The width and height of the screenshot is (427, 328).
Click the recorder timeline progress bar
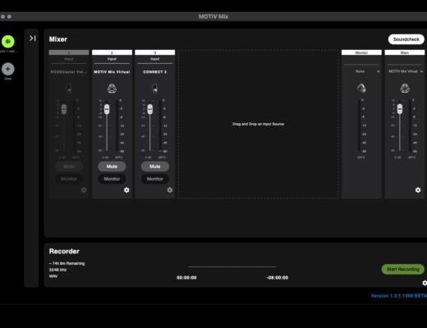232,266
